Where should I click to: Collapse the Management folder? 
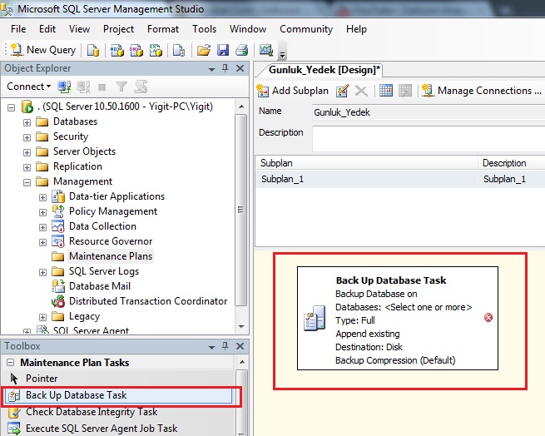(27, 182)
